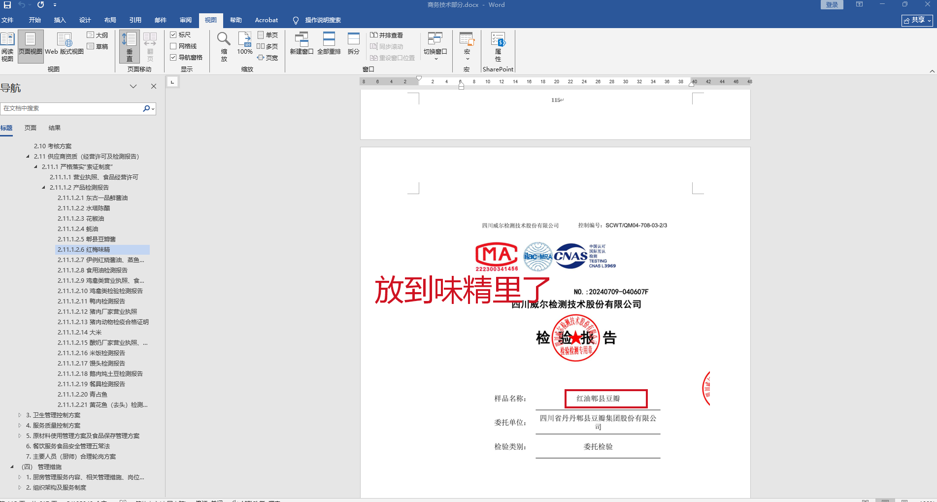Screen dimensions: 937x502
Task: Open 属性 SharePoint properties
Action: (498, 47)
